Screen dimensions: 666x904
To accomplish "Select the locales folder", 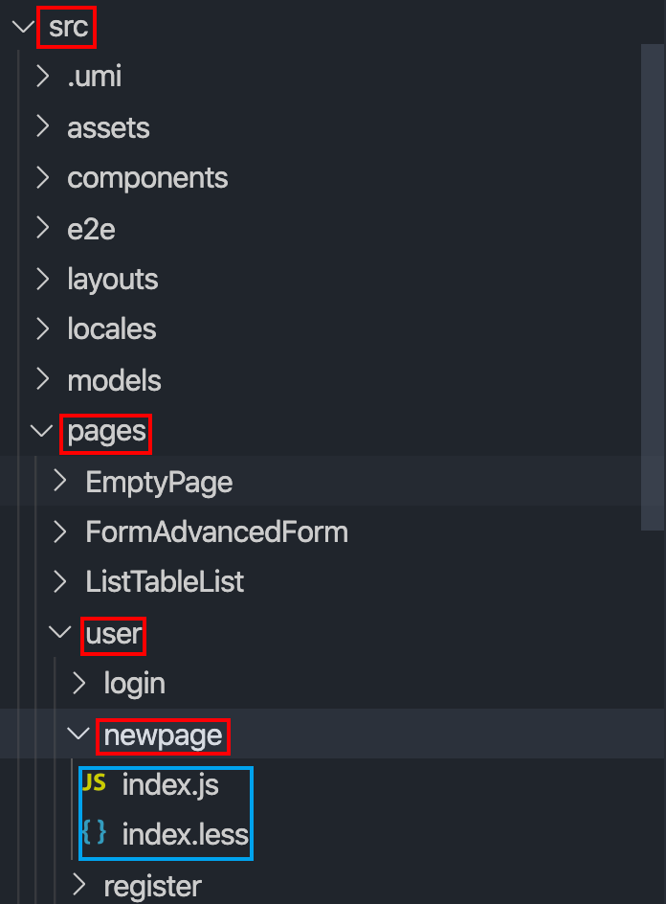I will [x=111, y=328].
